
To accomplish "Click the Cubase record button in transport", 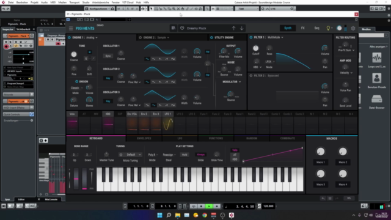I will pyautogui.click(x=217, y=207).
